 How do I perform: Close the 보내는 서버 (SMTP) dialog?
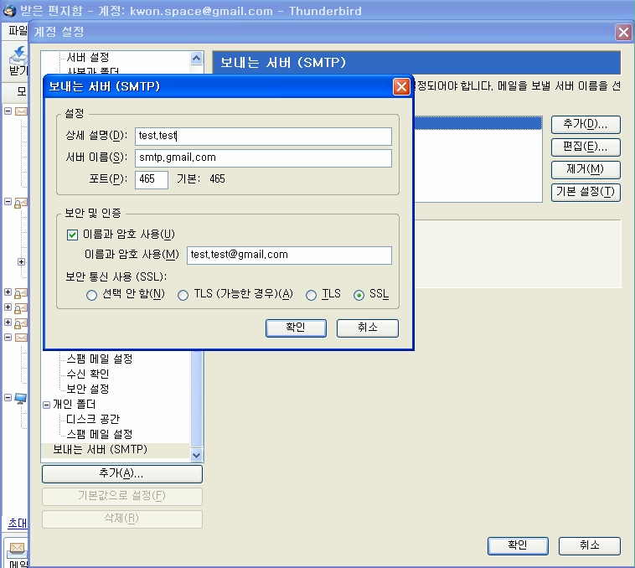pos(401,86)
